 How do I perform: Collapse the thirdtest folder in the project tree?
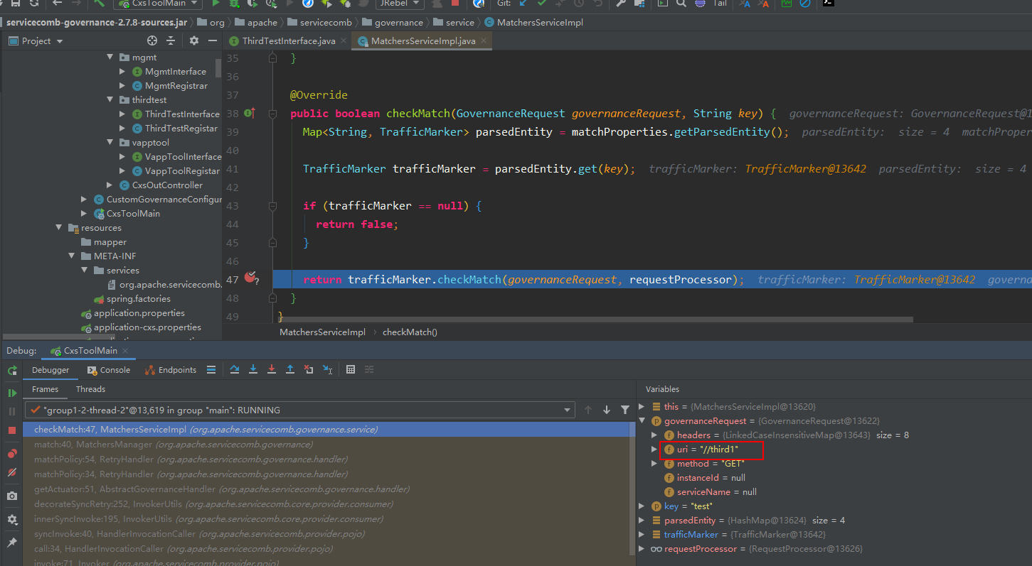(110, 100)
